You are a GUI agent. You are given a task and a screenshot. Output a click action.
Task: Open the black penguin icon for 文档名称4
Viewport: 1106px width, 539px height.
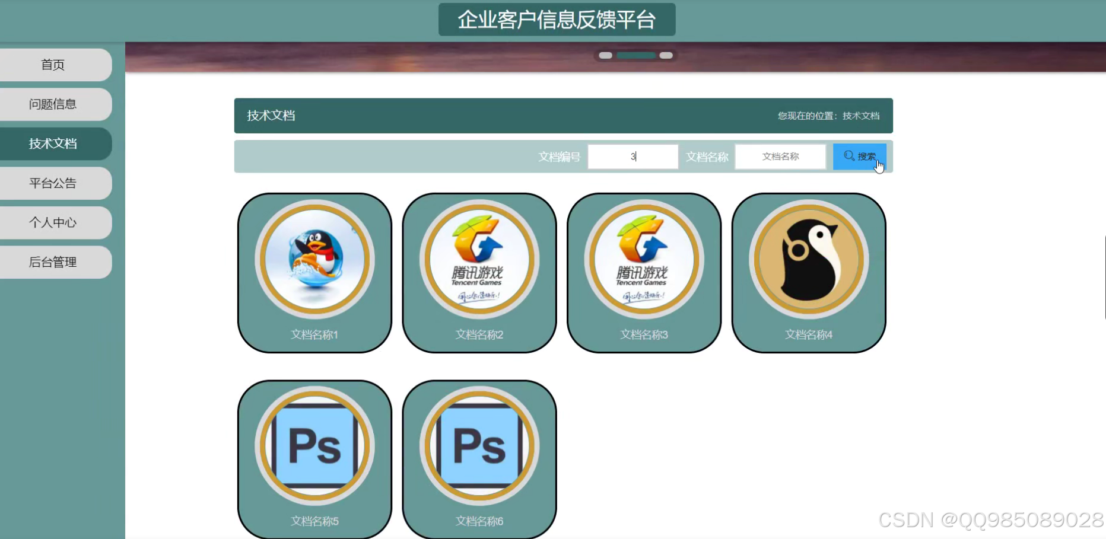click(808, 259)
